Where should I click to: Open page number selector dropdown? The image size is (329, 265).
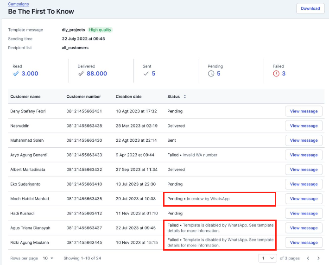(267, 258)
